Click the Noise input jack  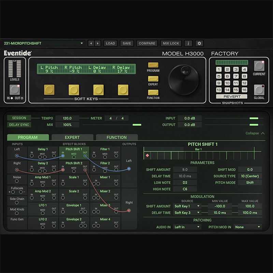point(17,181)
